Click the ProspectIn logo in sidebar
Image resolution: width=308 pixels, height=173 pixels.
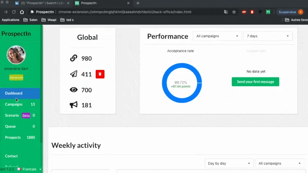coord(16,34)
